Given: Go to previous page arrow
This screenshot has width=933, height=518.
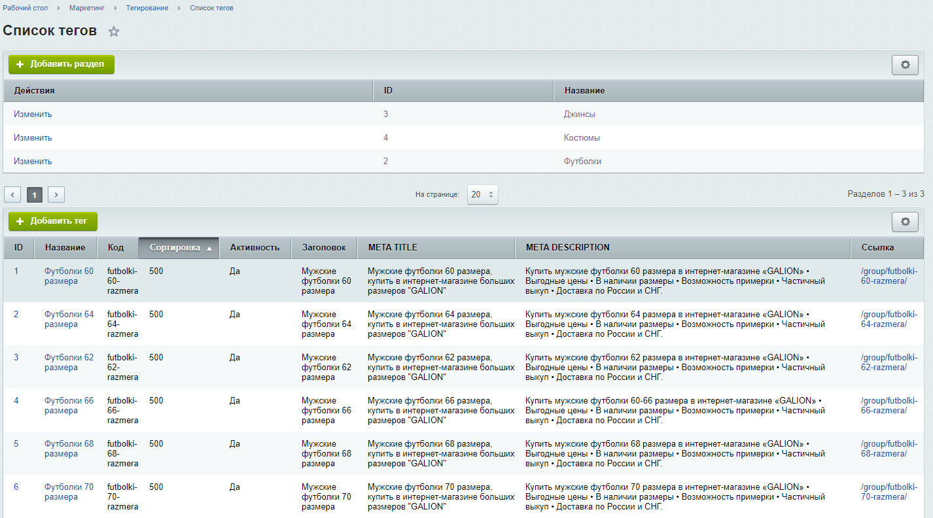Looking at the screenshot, I should click(x=12, y=194).
